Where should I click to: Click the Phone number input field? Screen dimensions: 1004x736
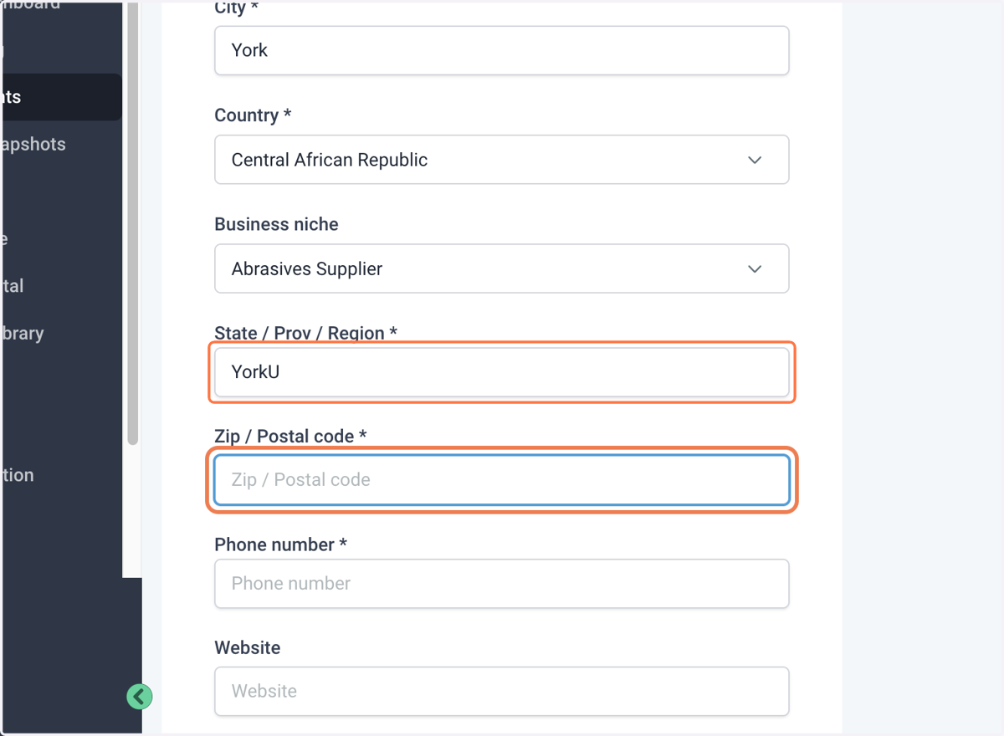coord(502,584)
